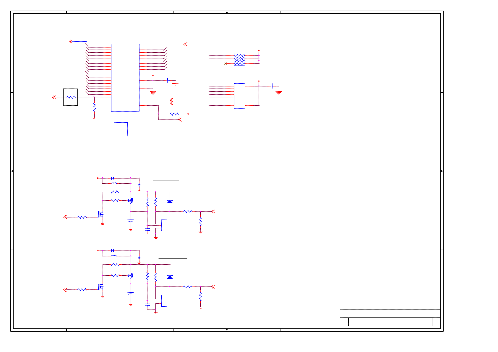498x352 pixels.
Task: Select the diode atop the lower power circuit
Action: 113,251
